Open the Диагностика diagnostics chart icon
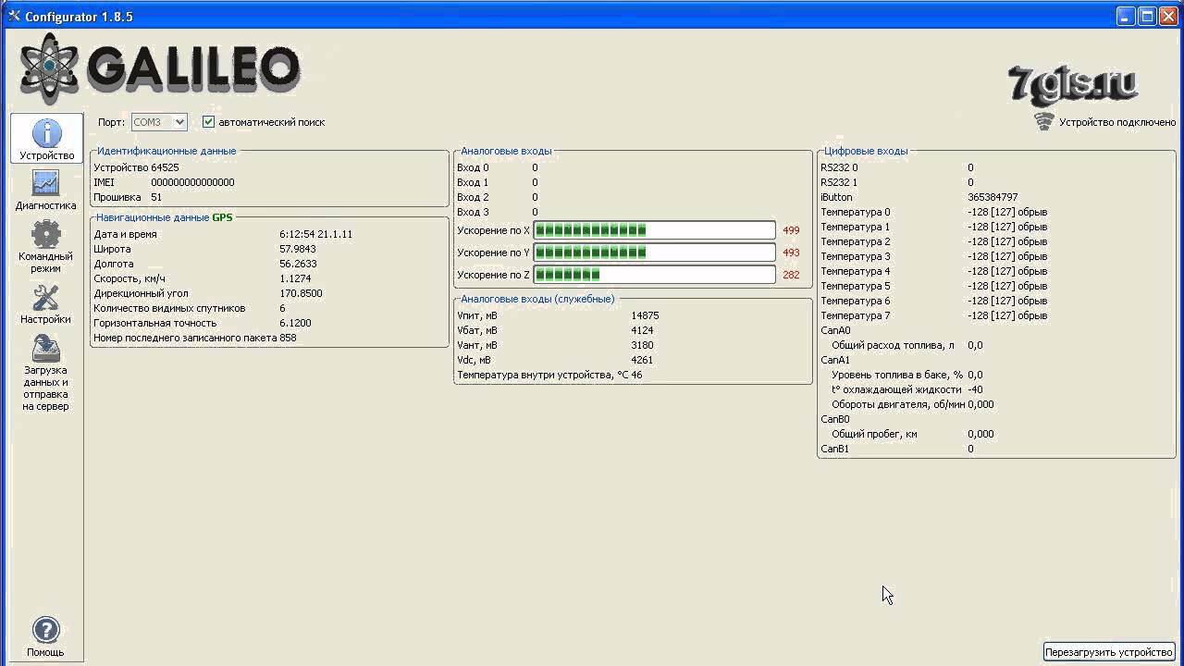Screen dimensions: 1184x666 (45, 185)
